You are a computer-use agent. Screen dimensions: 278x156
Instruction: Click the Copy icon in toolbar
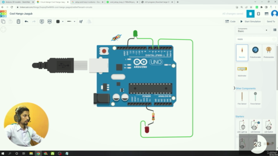pyautogui.click(x=3, y=22)
